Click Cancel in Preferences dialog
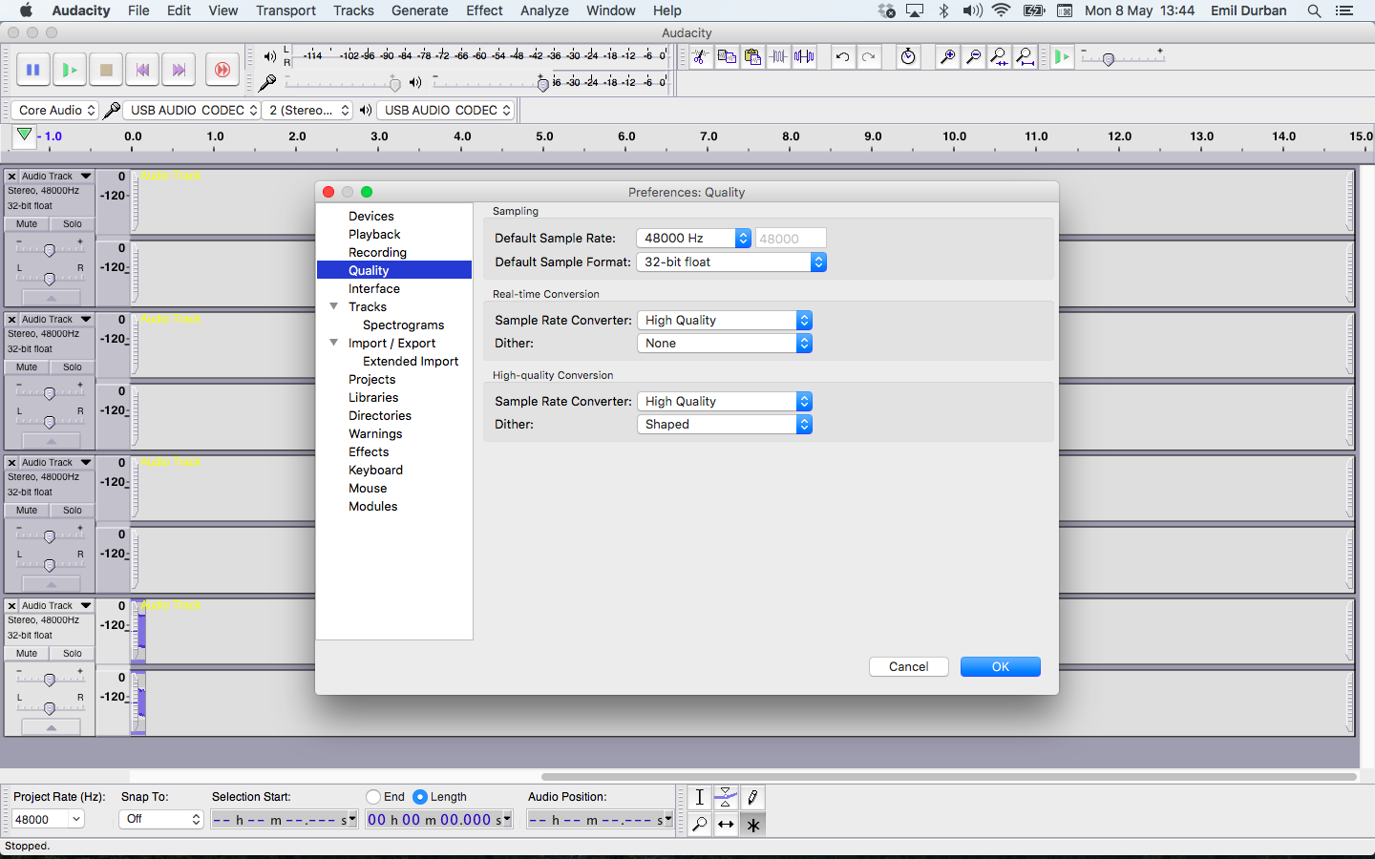1375x859 pixels. pos(909,667)
